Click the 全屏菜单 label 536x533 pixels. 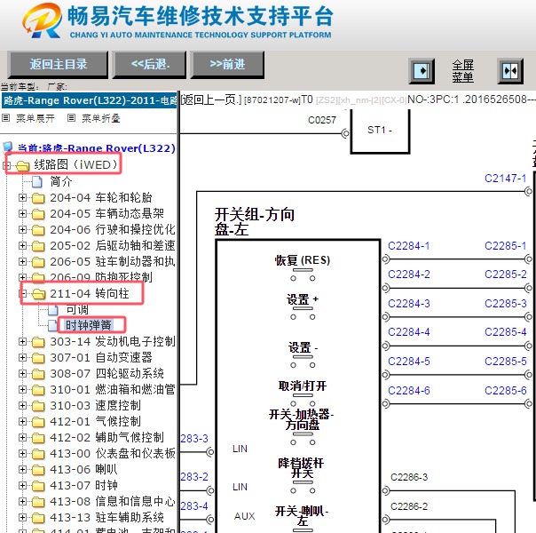(463, 71)
